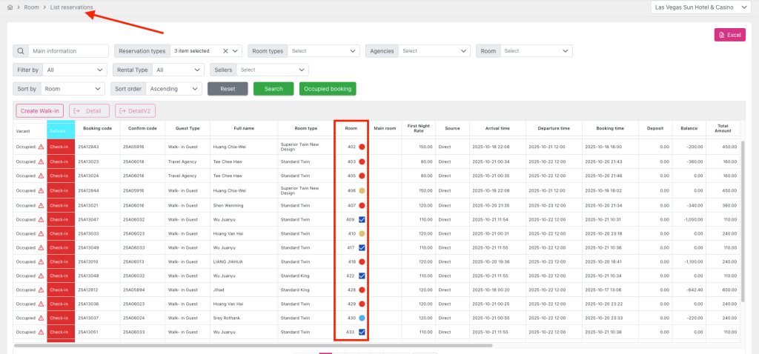Click the Create Walk-in button
759x354 pixels.
(39, 110)
